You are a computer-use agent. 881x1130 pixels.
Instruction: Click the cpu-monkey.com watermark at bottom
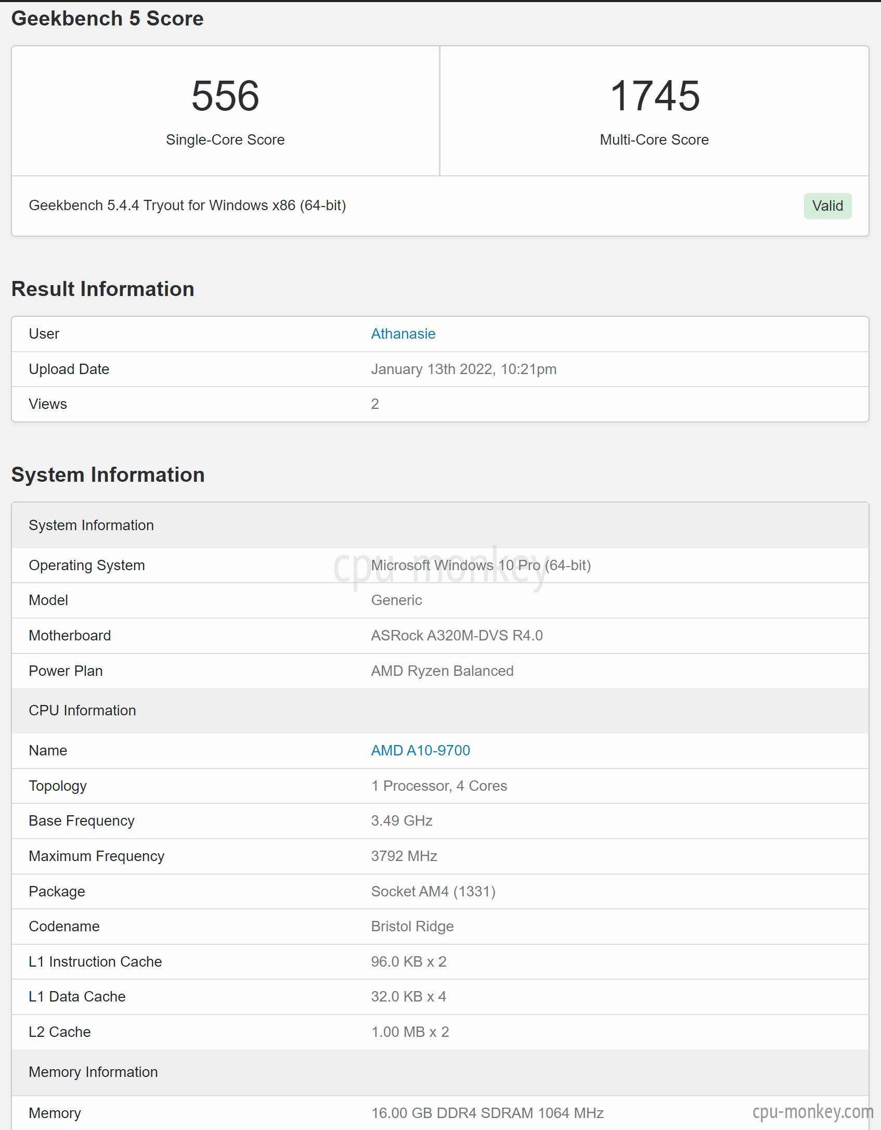813,1112
